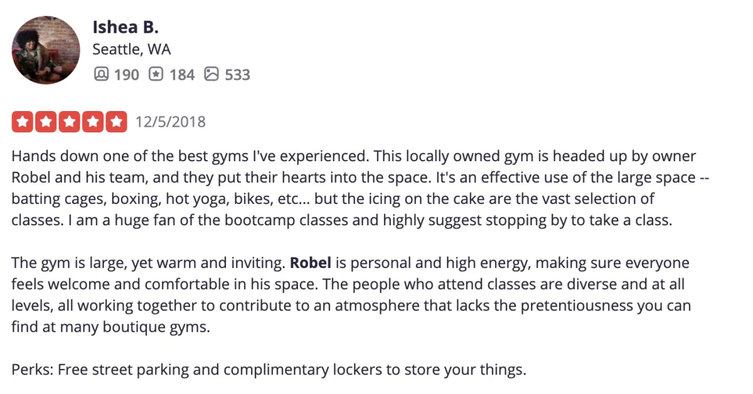Click the third red rating star
This screenshot has width=753, height=394.
(x=68, y=122)
